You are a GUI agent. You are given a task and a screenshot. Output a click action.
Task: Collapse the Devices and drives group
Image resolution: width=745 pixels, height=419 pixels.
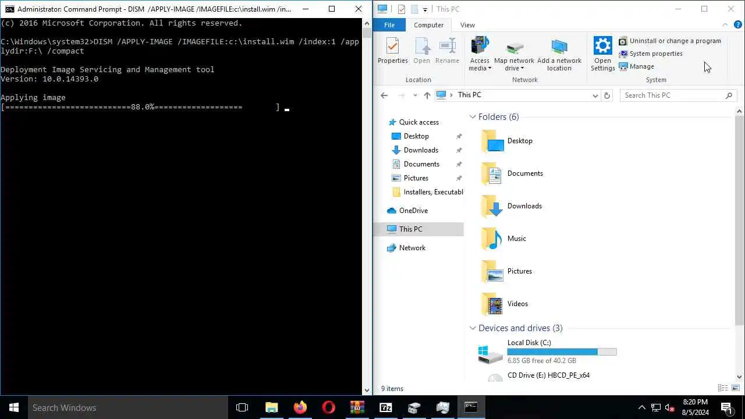pyautogui.click(x=473, y=328)
